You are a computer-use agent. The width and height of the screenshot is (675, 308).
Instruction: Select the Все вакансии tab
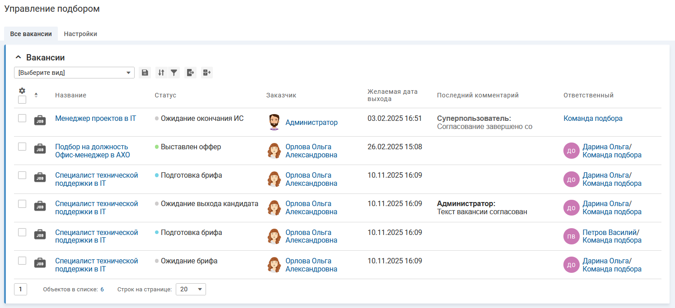coord(31,34)
